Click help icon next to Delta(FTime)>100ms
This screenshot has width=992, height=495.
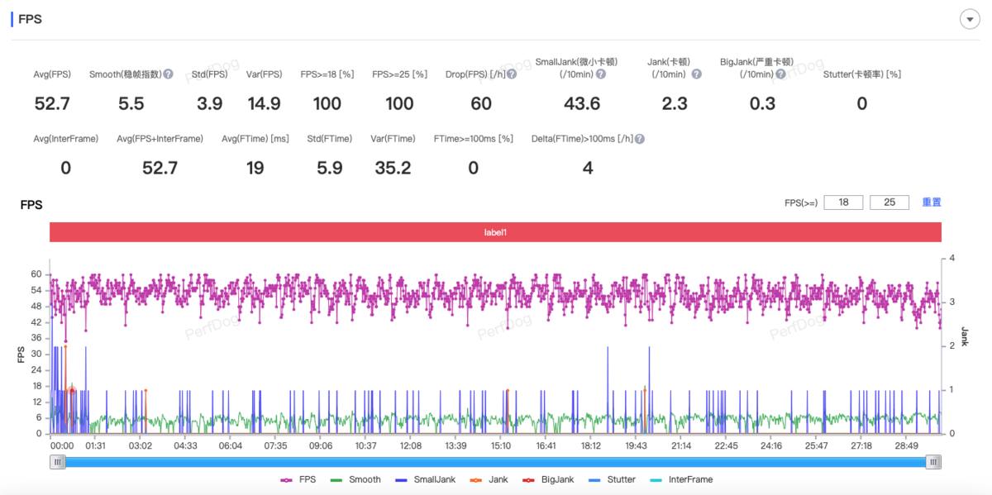click(x=640, y=139)
